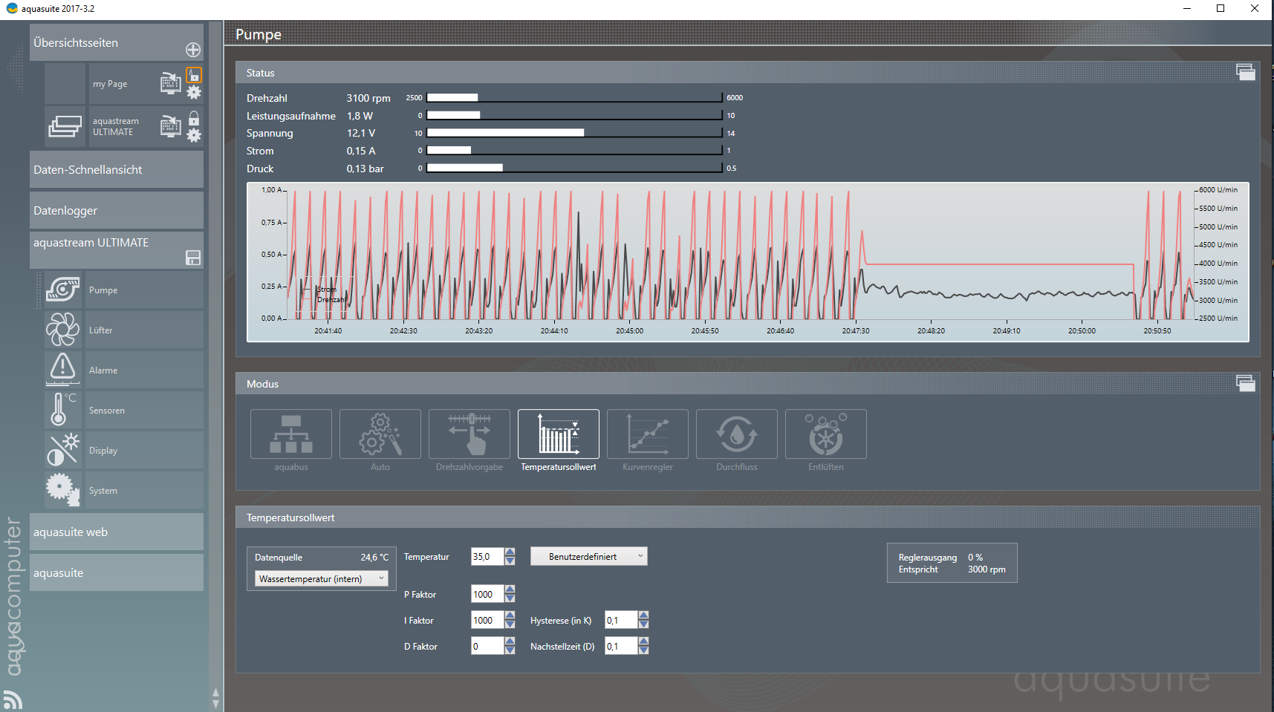The width and height of the screenshot is (1274, 712).
Task: Click the Leistungsaufnahme level bar
Action: click(x=574, y=115)
